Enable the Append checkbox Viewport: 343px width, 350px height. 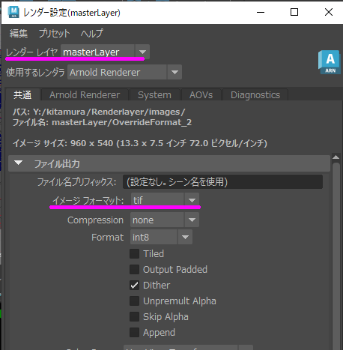pos(134,333)
